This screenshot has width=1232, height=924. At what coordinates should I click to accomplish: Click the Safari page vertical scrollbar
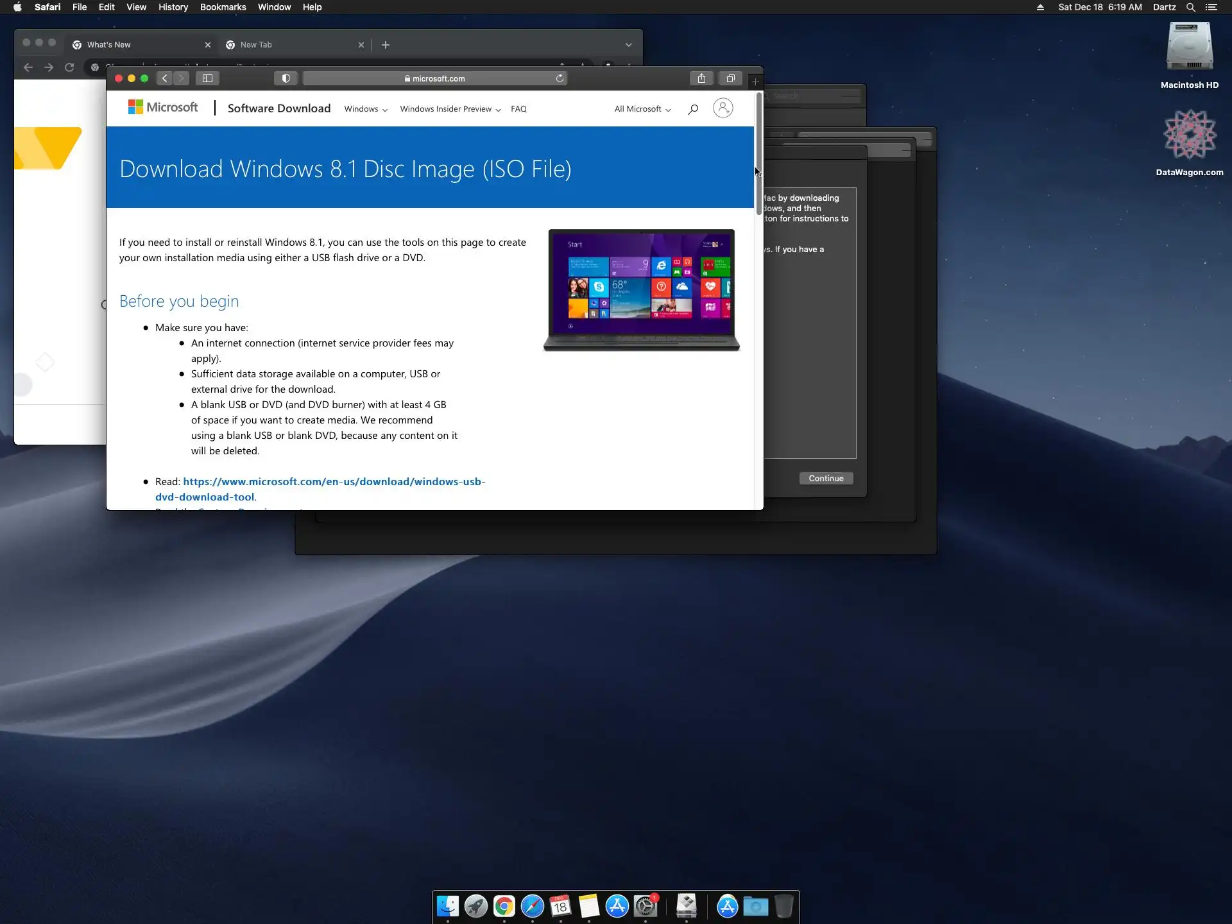coord(759,154)
